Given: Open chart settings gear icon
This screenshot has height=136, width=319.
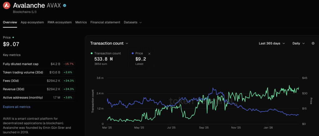Looking at the screenshot, I should click(313, 43).
